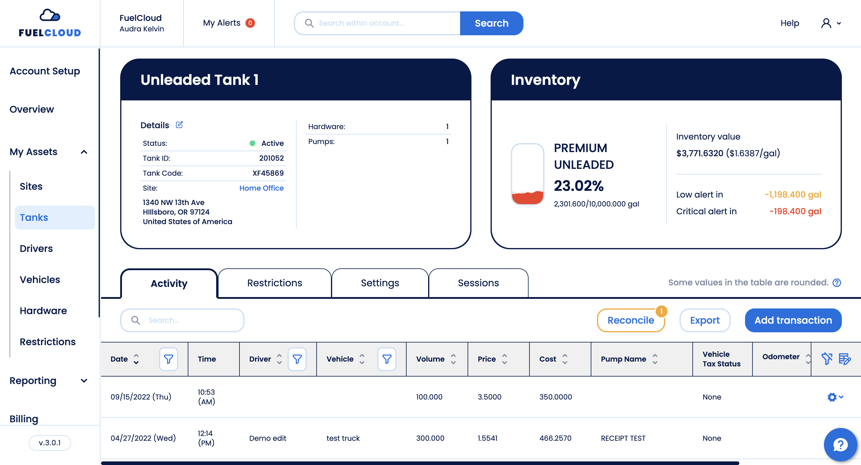Image resolution: width=861 pixels, height=465 pixels.
Task: Switch to the Sessions tab
Action: coord(478,283)
